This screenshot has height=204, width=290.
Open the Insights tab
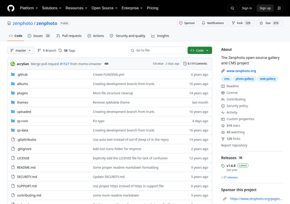click(x=160, y=36)
